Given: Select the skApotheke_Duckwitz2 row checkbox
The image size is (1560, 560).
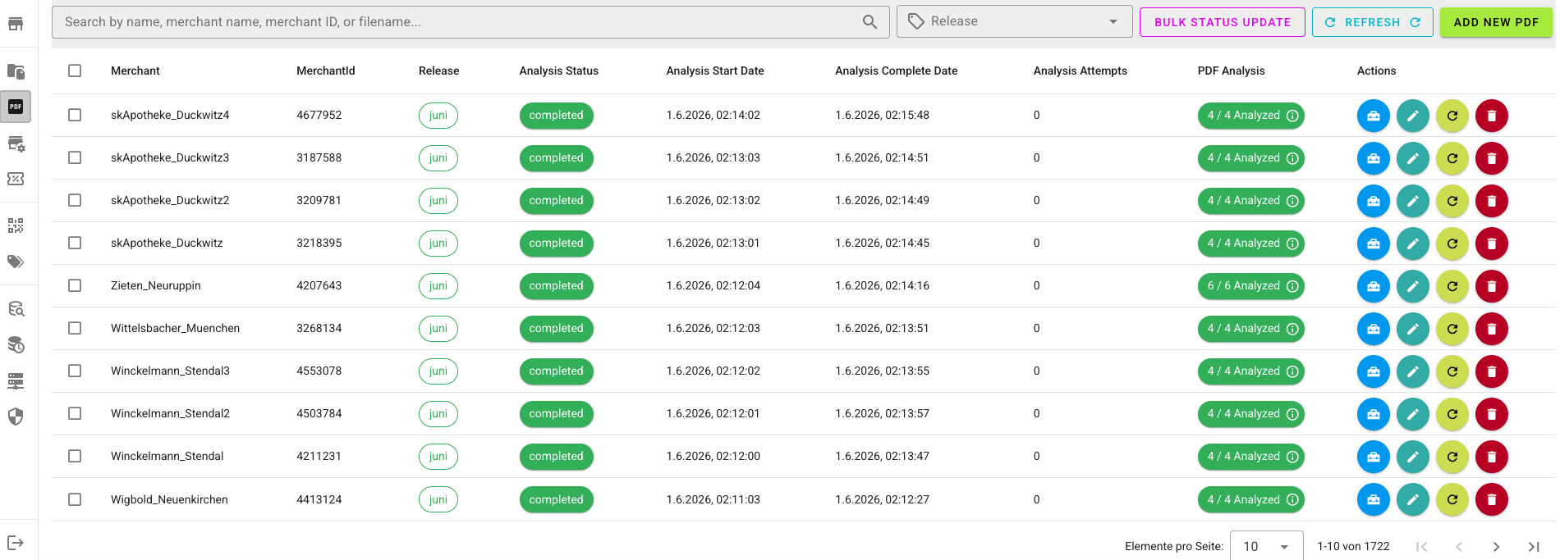Looking at the screenshot, I should tap(75, 200).
